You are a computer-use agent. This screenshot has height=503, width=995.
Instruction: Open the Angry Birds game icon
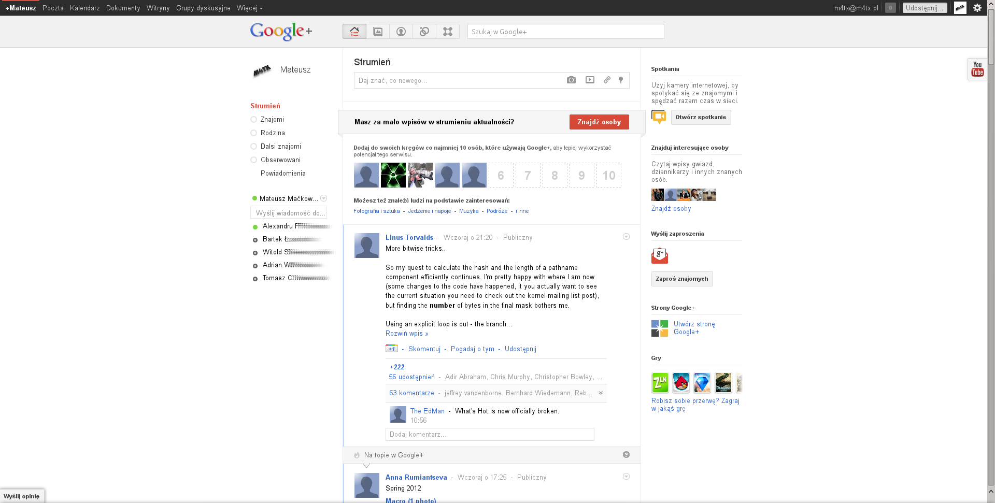[x=681, y=383]
